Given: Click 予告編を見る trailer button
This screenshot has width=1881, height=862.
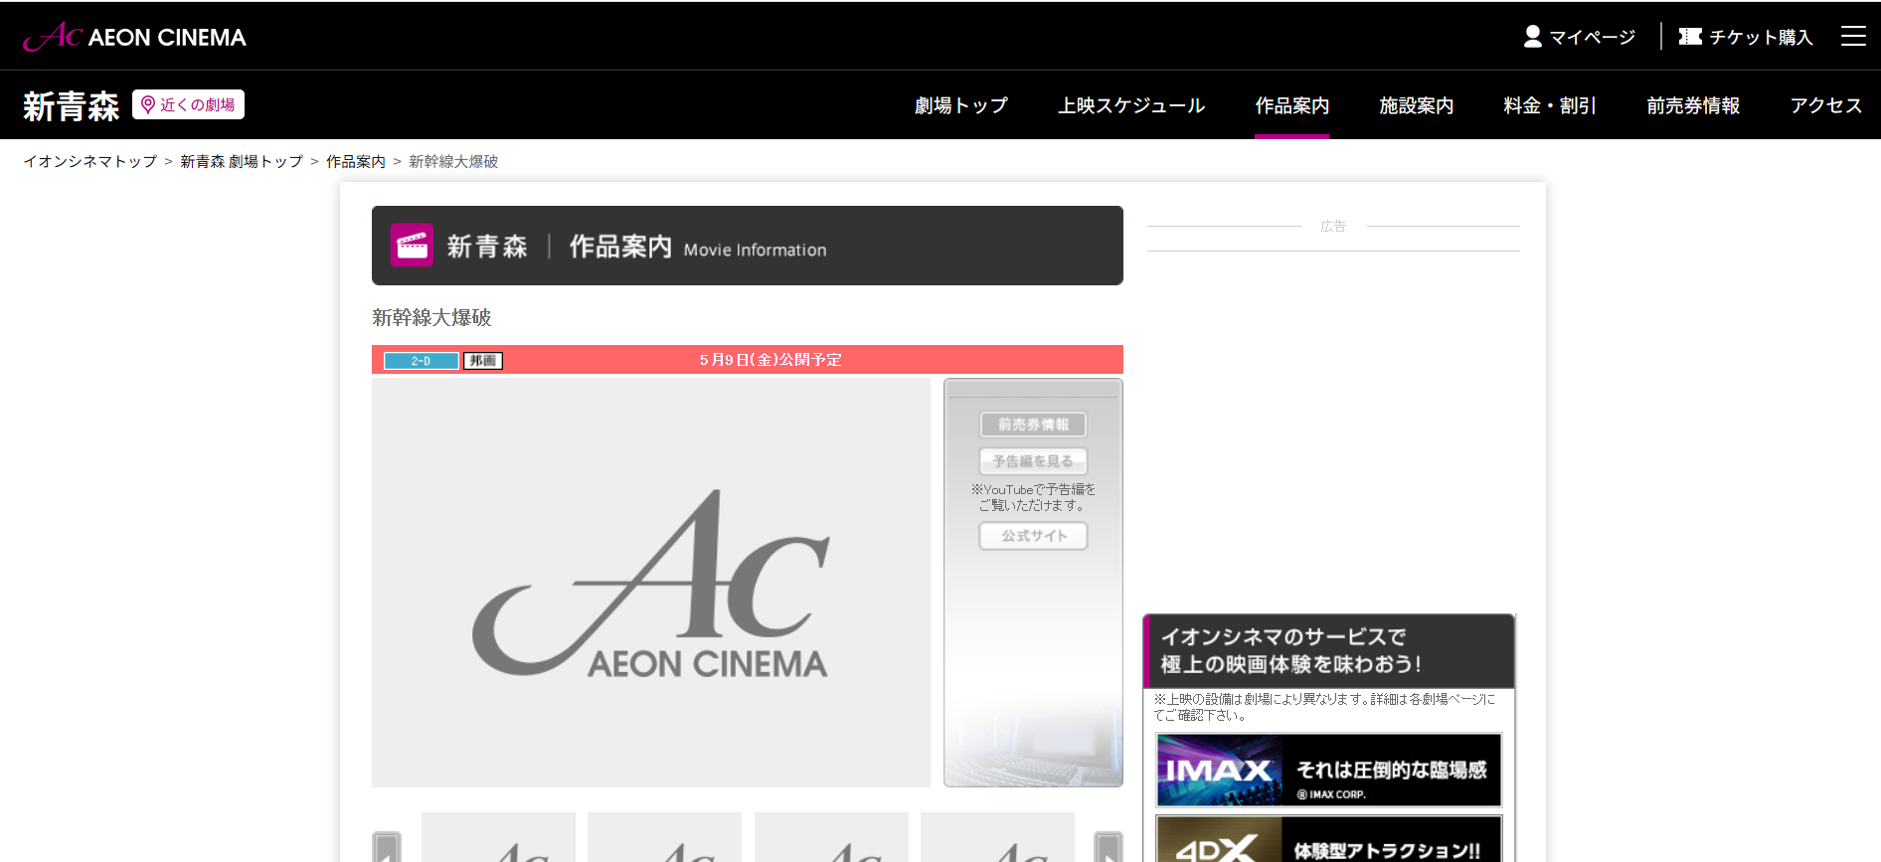Looking at the screenshot, I should pos(1033,461).
